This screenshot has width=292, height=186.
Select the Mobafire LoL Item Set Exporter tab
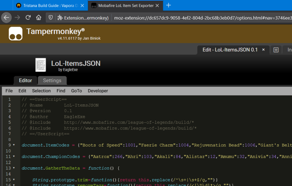tap(125, 6)
